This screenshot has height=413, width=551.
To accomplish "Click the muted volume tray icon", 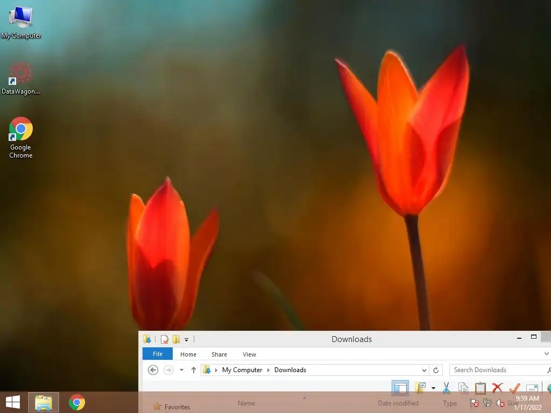I will 500,403.
